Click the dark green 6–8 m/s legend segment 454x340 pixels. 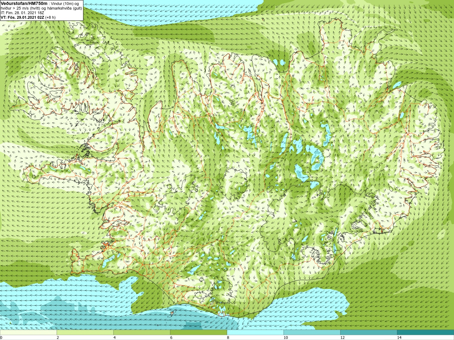click(x=199, y=333)
